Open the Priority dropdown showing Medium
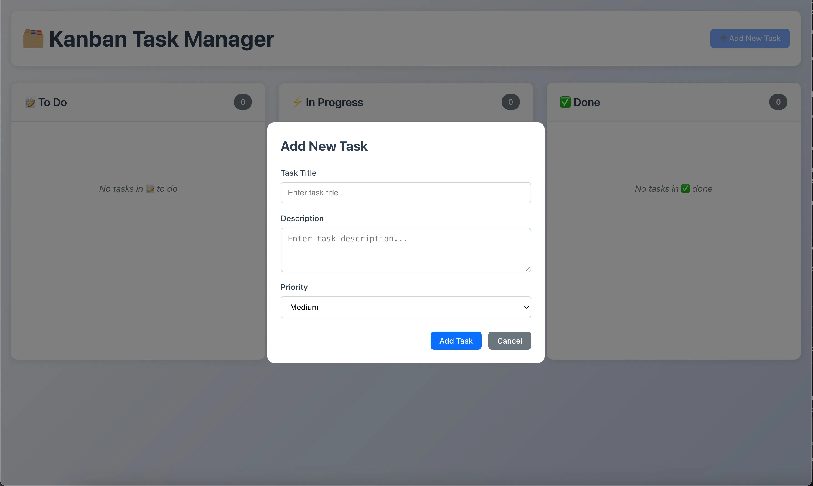This screenshot has height=486, width=813. tap(405, 307)
